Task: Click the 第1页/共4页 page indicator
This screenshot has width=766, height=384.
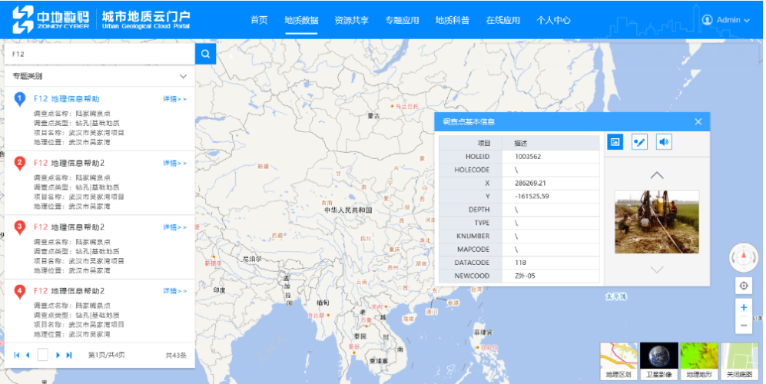Action: coord(106,355)
